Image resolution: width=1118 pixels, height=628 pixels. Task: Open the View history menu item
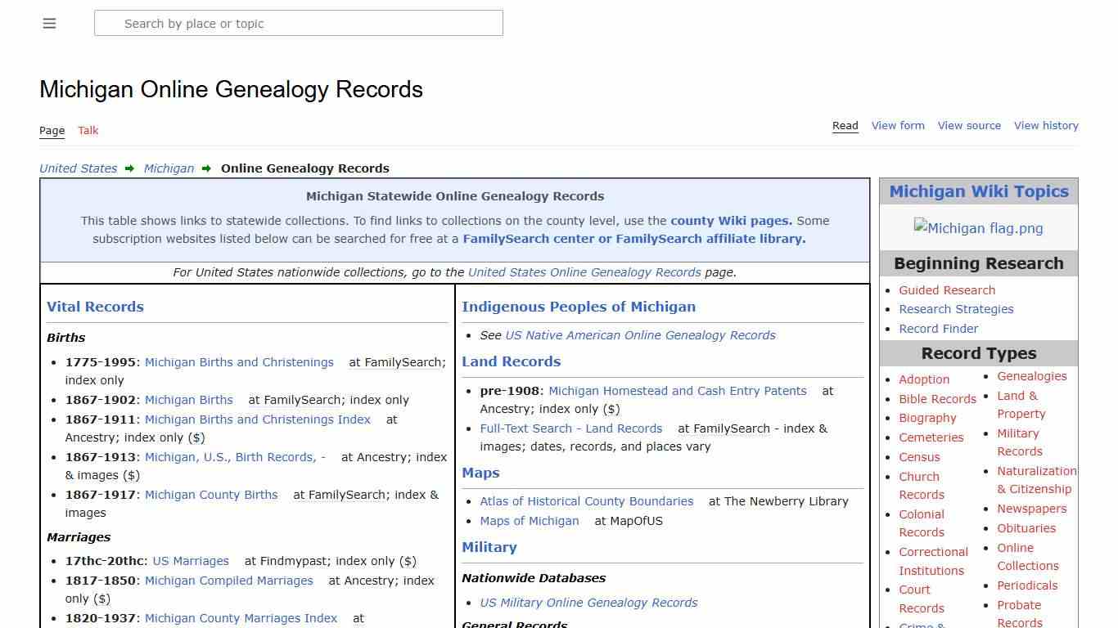pos(1046,125)
